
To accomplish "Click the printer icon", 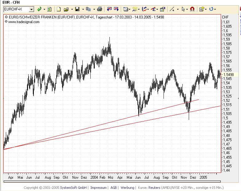I will pyautogui.click(x=99, y=9).
